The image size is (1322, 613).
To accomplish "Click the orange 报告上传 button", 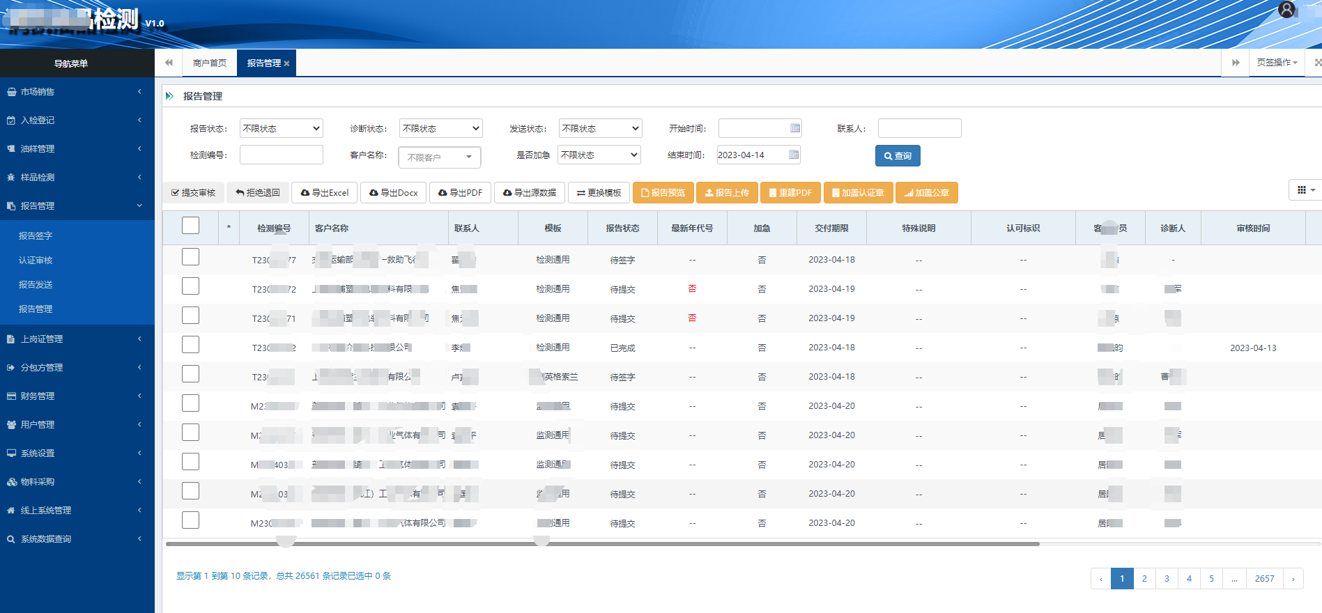I will tap(727, 193).
